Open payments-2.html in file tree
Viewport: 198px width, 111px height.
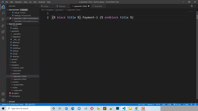(x=20, y=79)
